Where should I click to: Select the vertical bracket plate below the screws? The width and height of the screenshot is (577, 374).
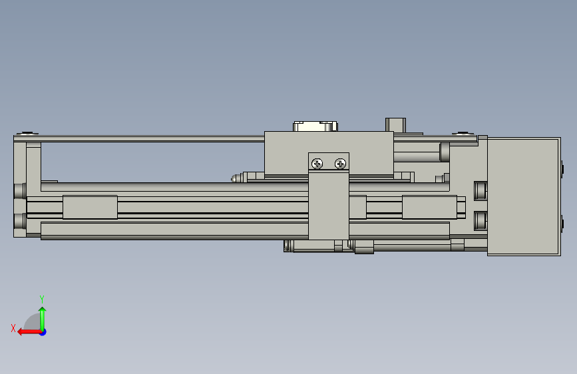point(329,205)
